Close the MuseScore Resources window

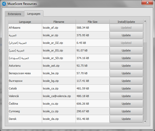point(147,3)
